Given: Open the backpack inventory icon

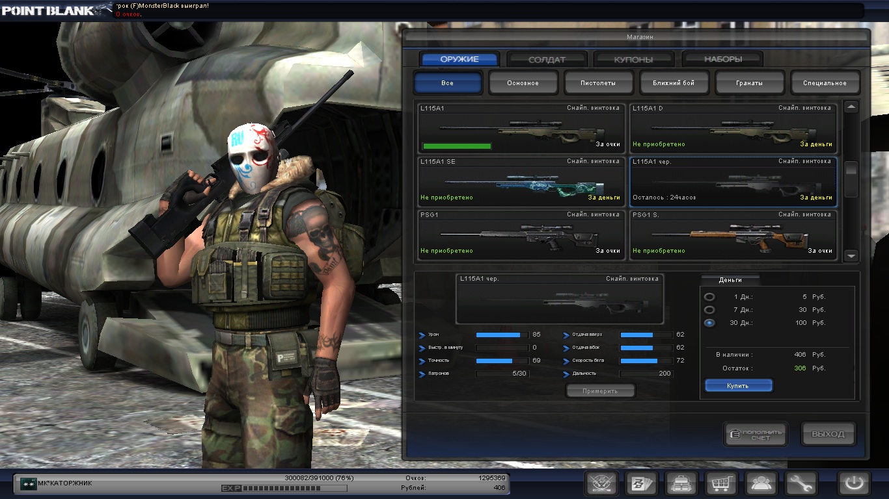Looking at the screenshot, I should pyautogui.click(x=681, y=483).
